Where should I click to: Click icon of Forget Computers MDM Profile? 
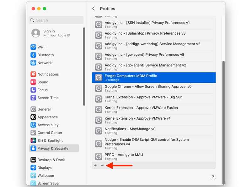[99, 77]
